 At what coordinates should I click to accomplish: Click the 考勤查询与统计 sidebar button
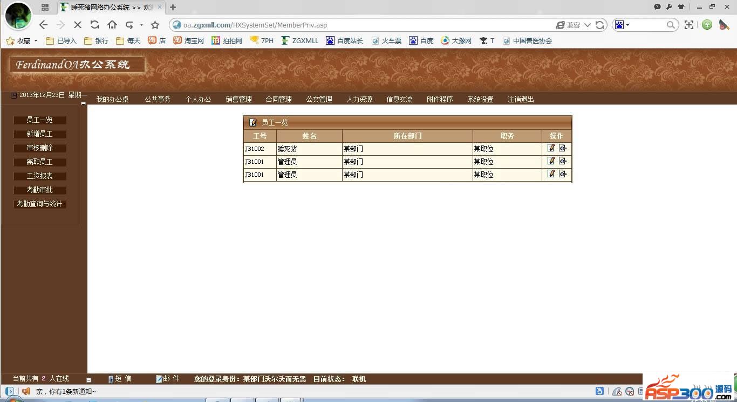pyautogui.click(x=40, y=204)
